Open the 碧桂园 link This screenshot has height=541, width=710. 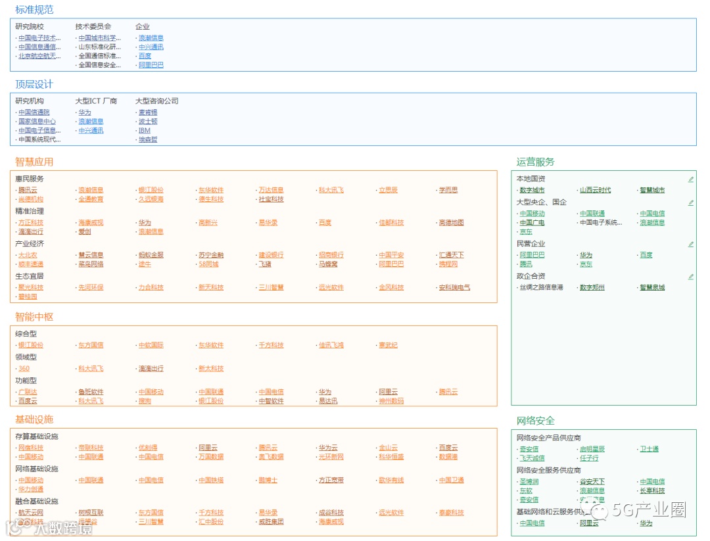coord(28,297)
